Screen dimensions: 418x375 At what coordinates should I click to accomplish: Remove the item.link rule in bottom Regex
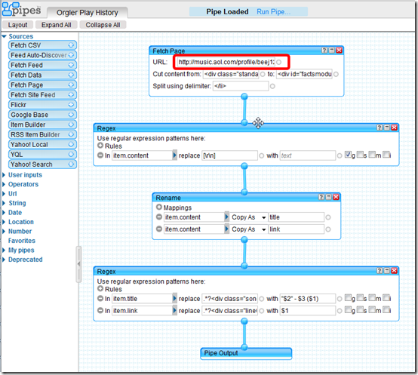[100, 311]
